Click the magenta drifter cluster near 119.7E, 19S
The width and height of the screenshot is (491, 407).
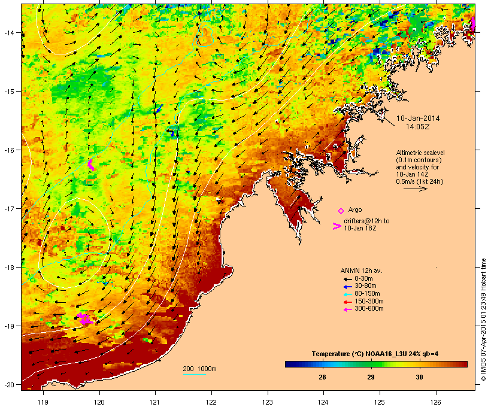(85, 318)
